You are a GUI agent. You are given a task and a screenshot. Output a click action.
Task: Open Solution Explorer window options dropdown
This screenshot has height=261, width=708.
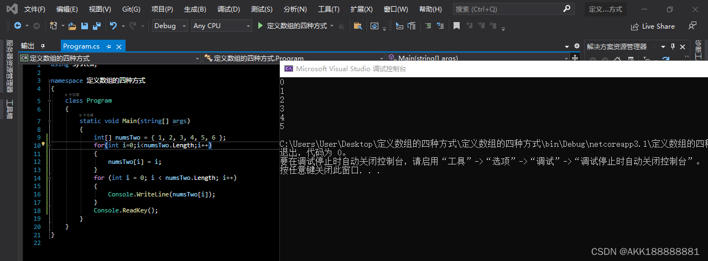pyautogui.click(x=664, y=46)
